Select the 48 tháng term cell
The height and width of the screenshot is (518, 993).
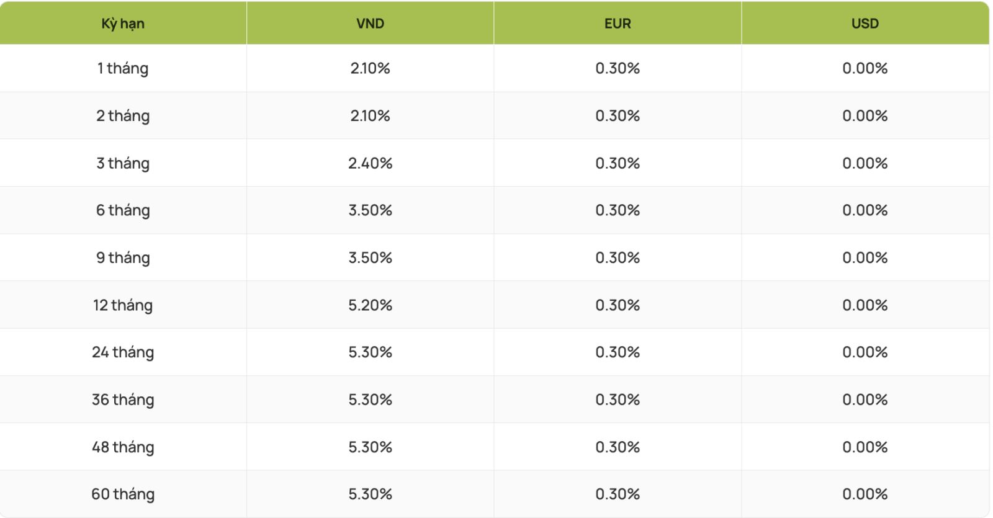[123, 447]
